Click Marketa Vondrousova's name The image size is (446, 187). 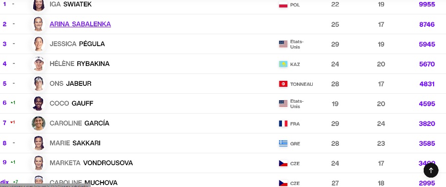coord(91,163)
